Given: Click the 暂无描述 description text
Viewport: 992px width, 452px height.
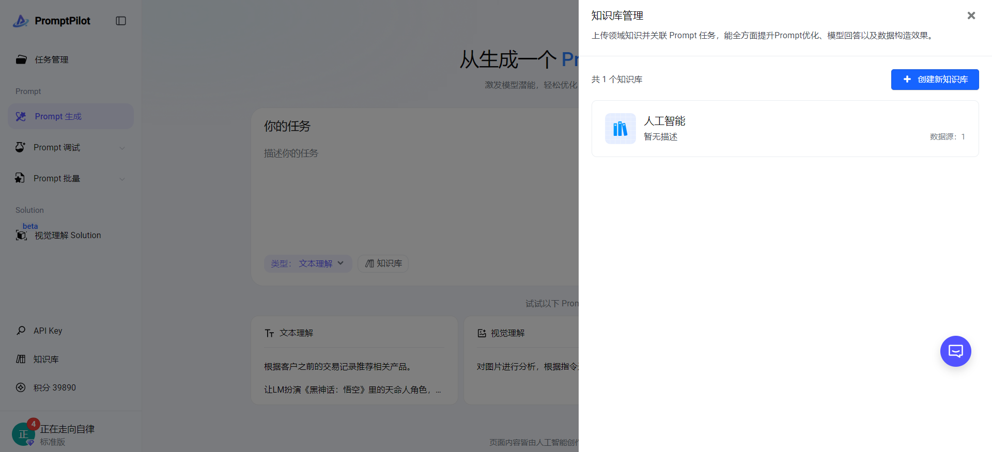Looking at the screenshot, I should [660, 137].
